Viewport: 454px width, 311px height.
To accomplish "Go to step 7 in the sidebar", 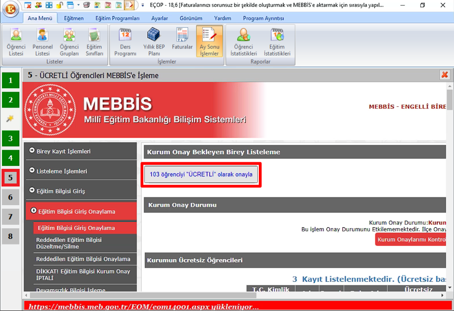I will point(11,217).
